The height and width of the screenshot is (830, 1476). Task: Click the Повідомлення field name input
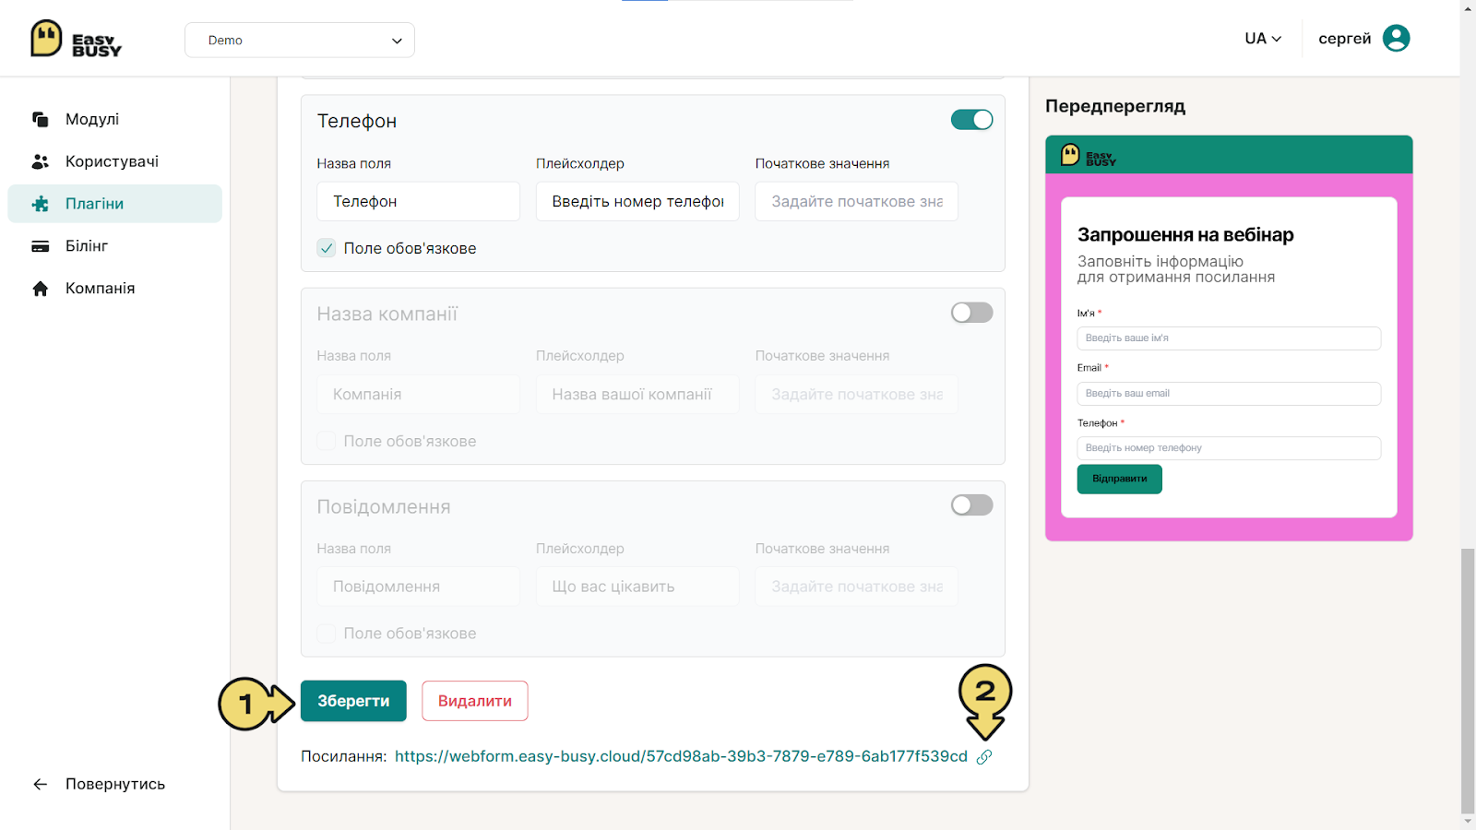[x=418, y=587]
